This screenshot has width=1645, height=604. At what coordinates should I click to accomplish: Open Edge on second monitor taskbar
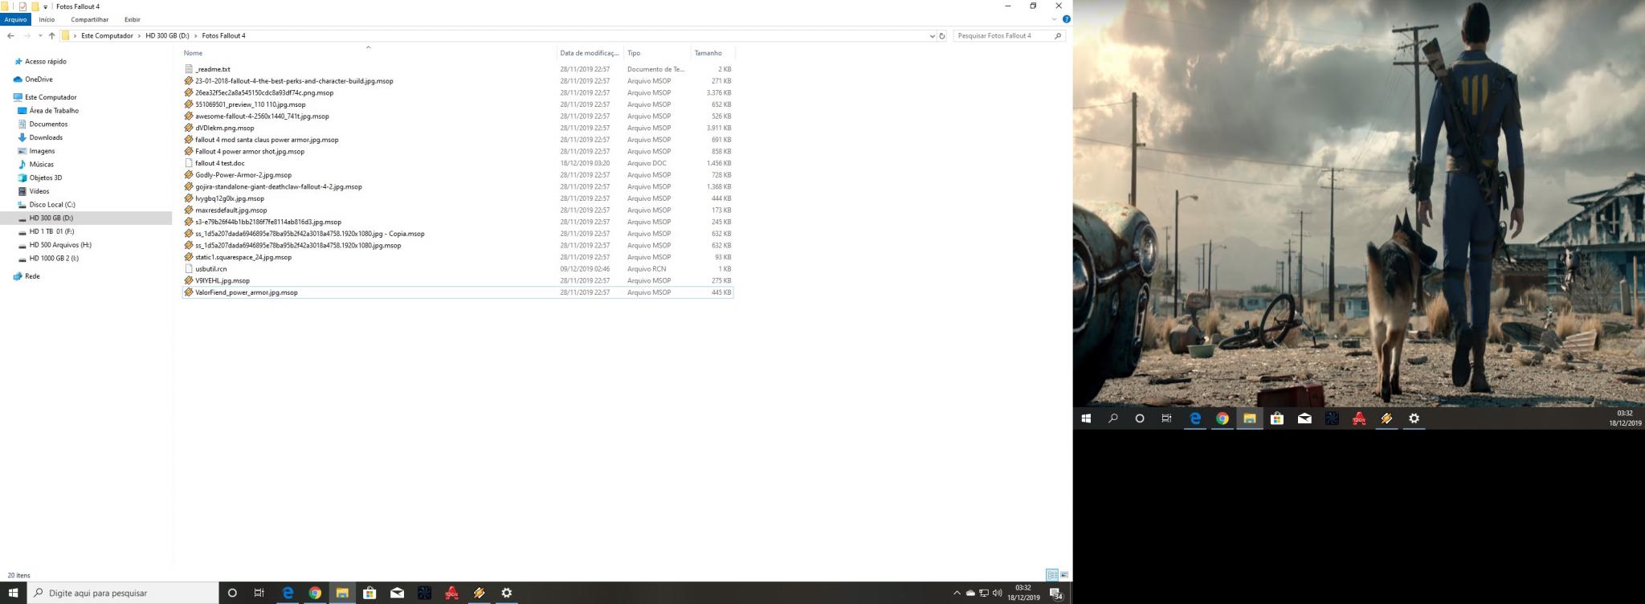pos(1195,418)
